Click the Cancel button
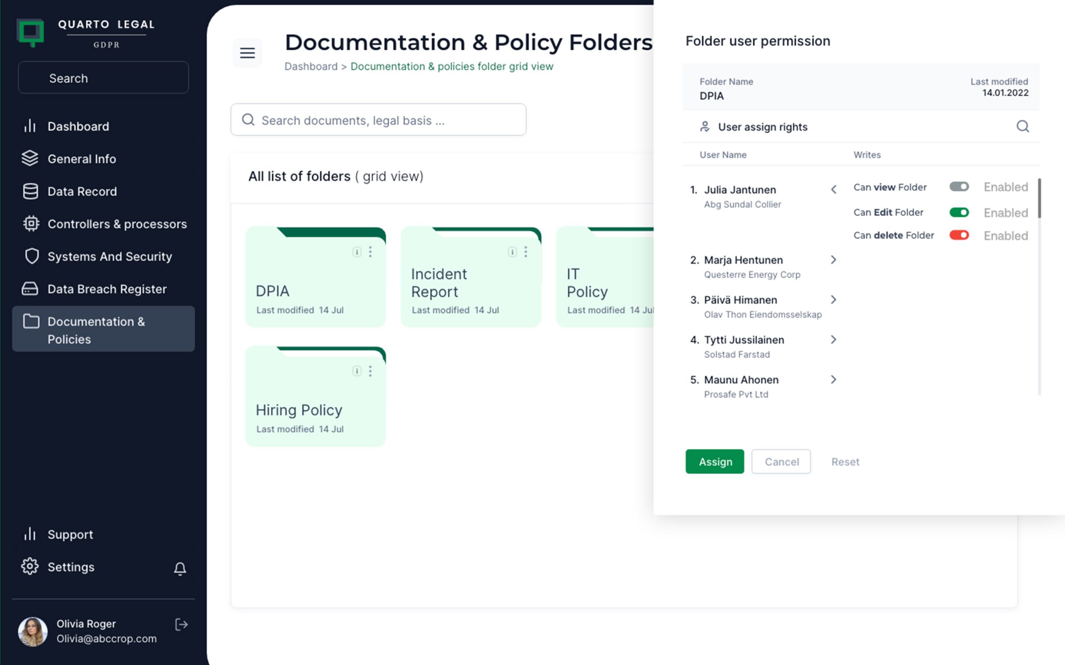 pos(781,461)
